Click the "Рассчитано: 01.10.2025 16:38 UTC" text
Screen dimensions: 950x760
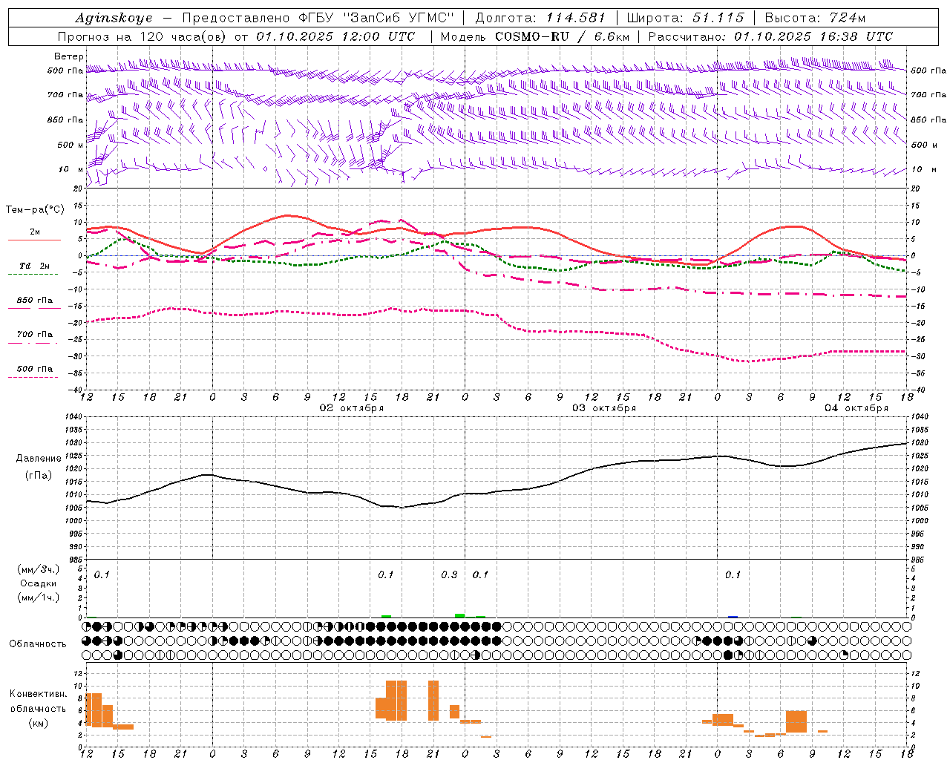(x=770, y=36)
